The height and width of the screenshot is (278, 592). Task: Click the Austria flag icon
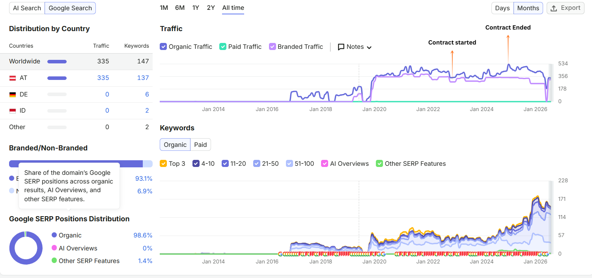pyautogui.click(x=13, y=78)
